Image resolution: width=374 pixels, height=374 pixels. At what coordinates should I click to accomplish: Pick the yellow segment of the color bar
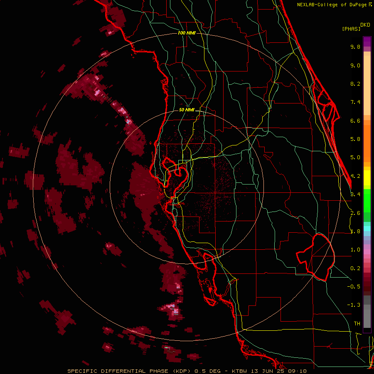click(x=367, y=178)
